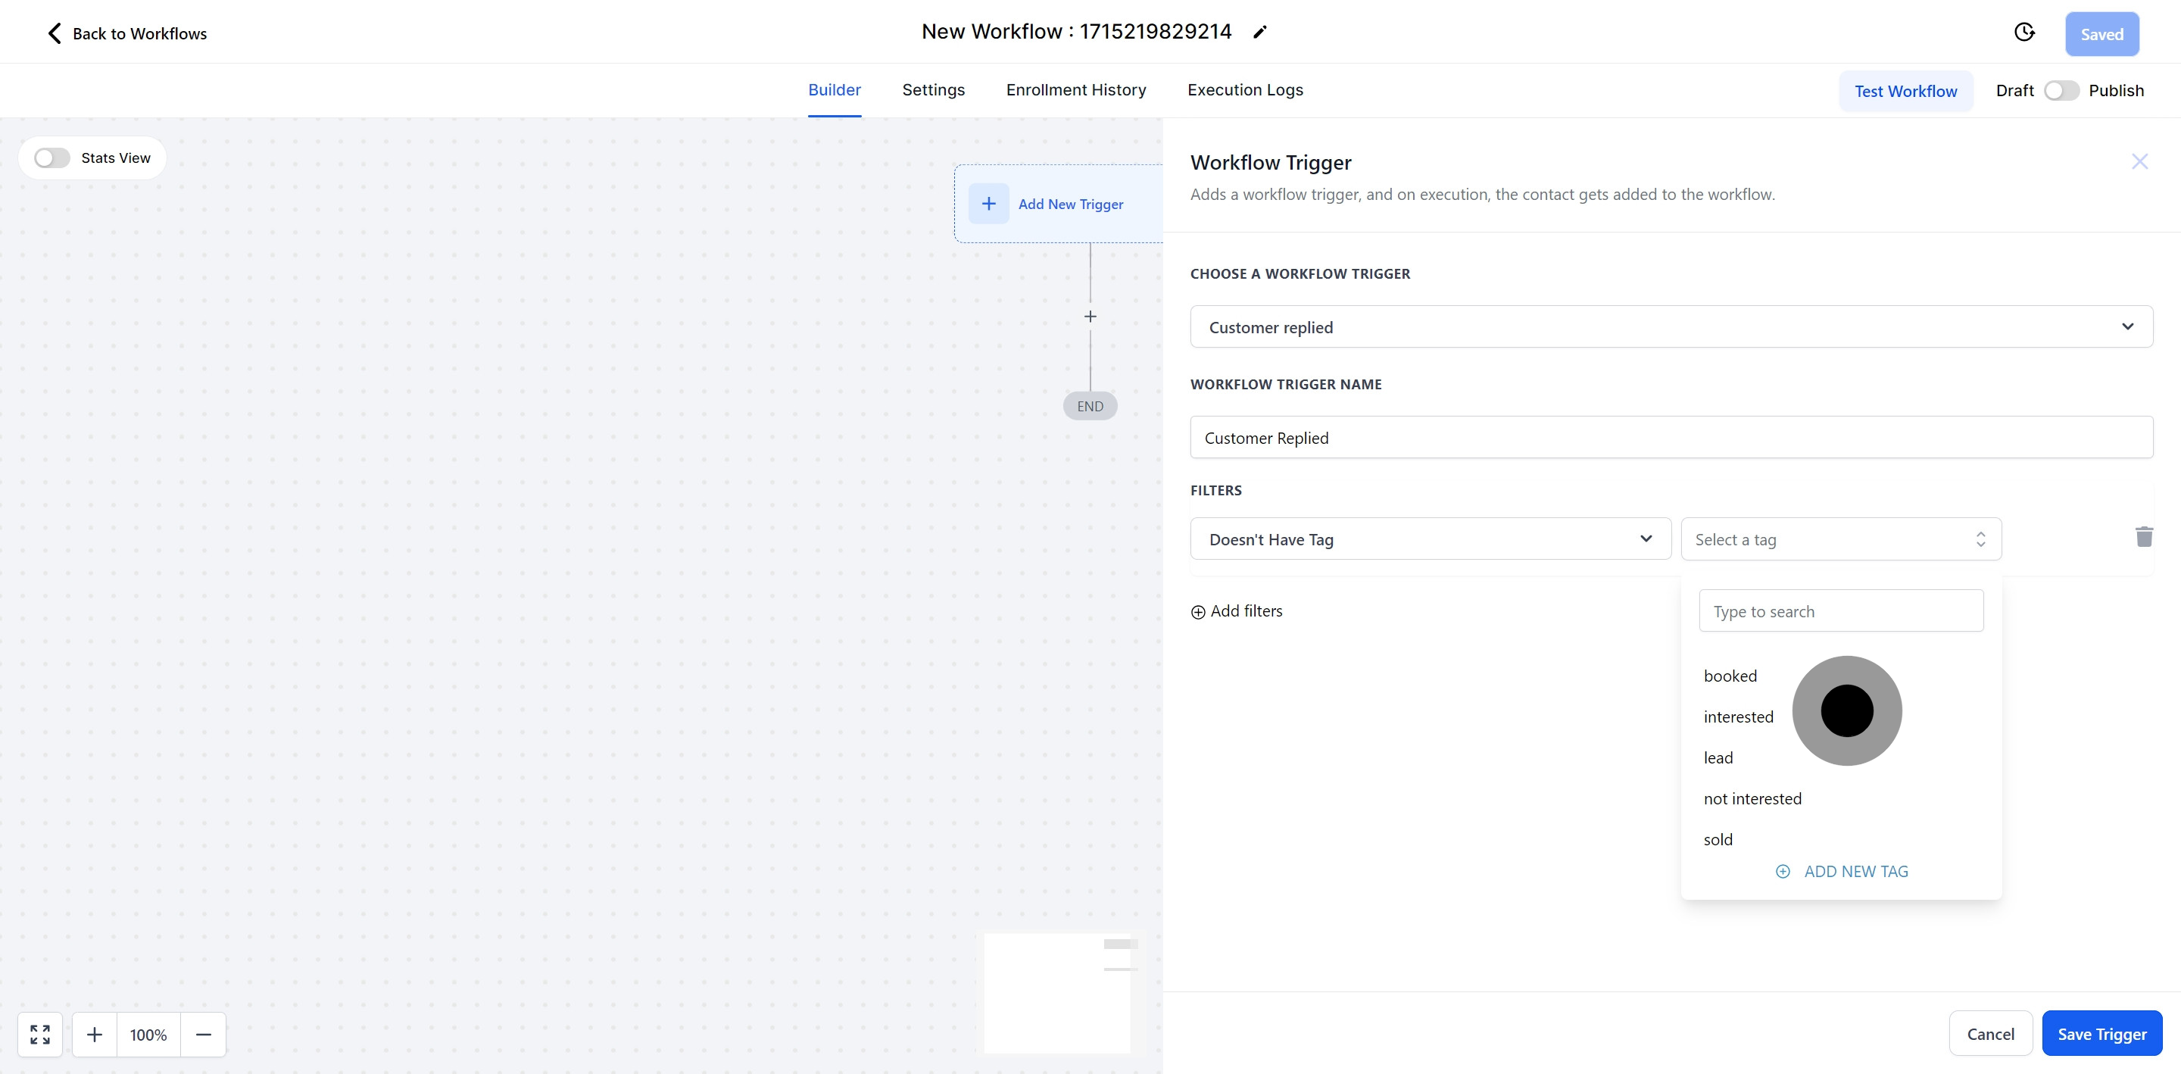This screenshot has height=1074, width=2181.
Task: Zoom out with the minus icon
Action: 203,1034
